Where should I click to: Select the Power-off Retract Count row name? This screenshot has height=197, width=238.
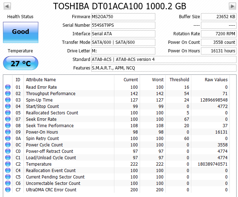coord(50,151)
